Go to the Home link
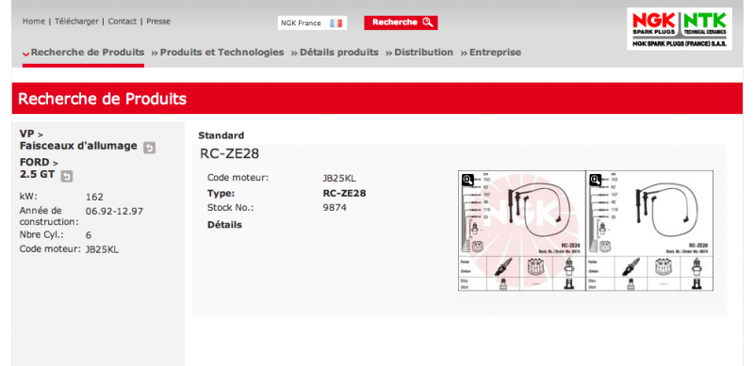Image resolution: width=754 pixels, height=366 pixels. click(34, 21)
